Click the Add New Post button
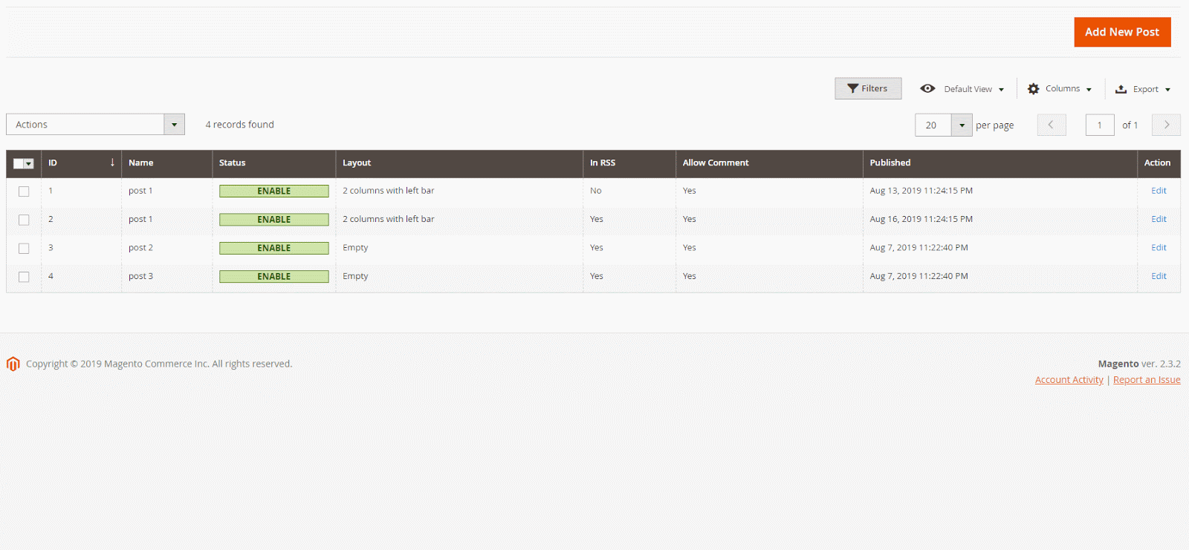This screenshot has width=1189, height=550. (1121, 32)
